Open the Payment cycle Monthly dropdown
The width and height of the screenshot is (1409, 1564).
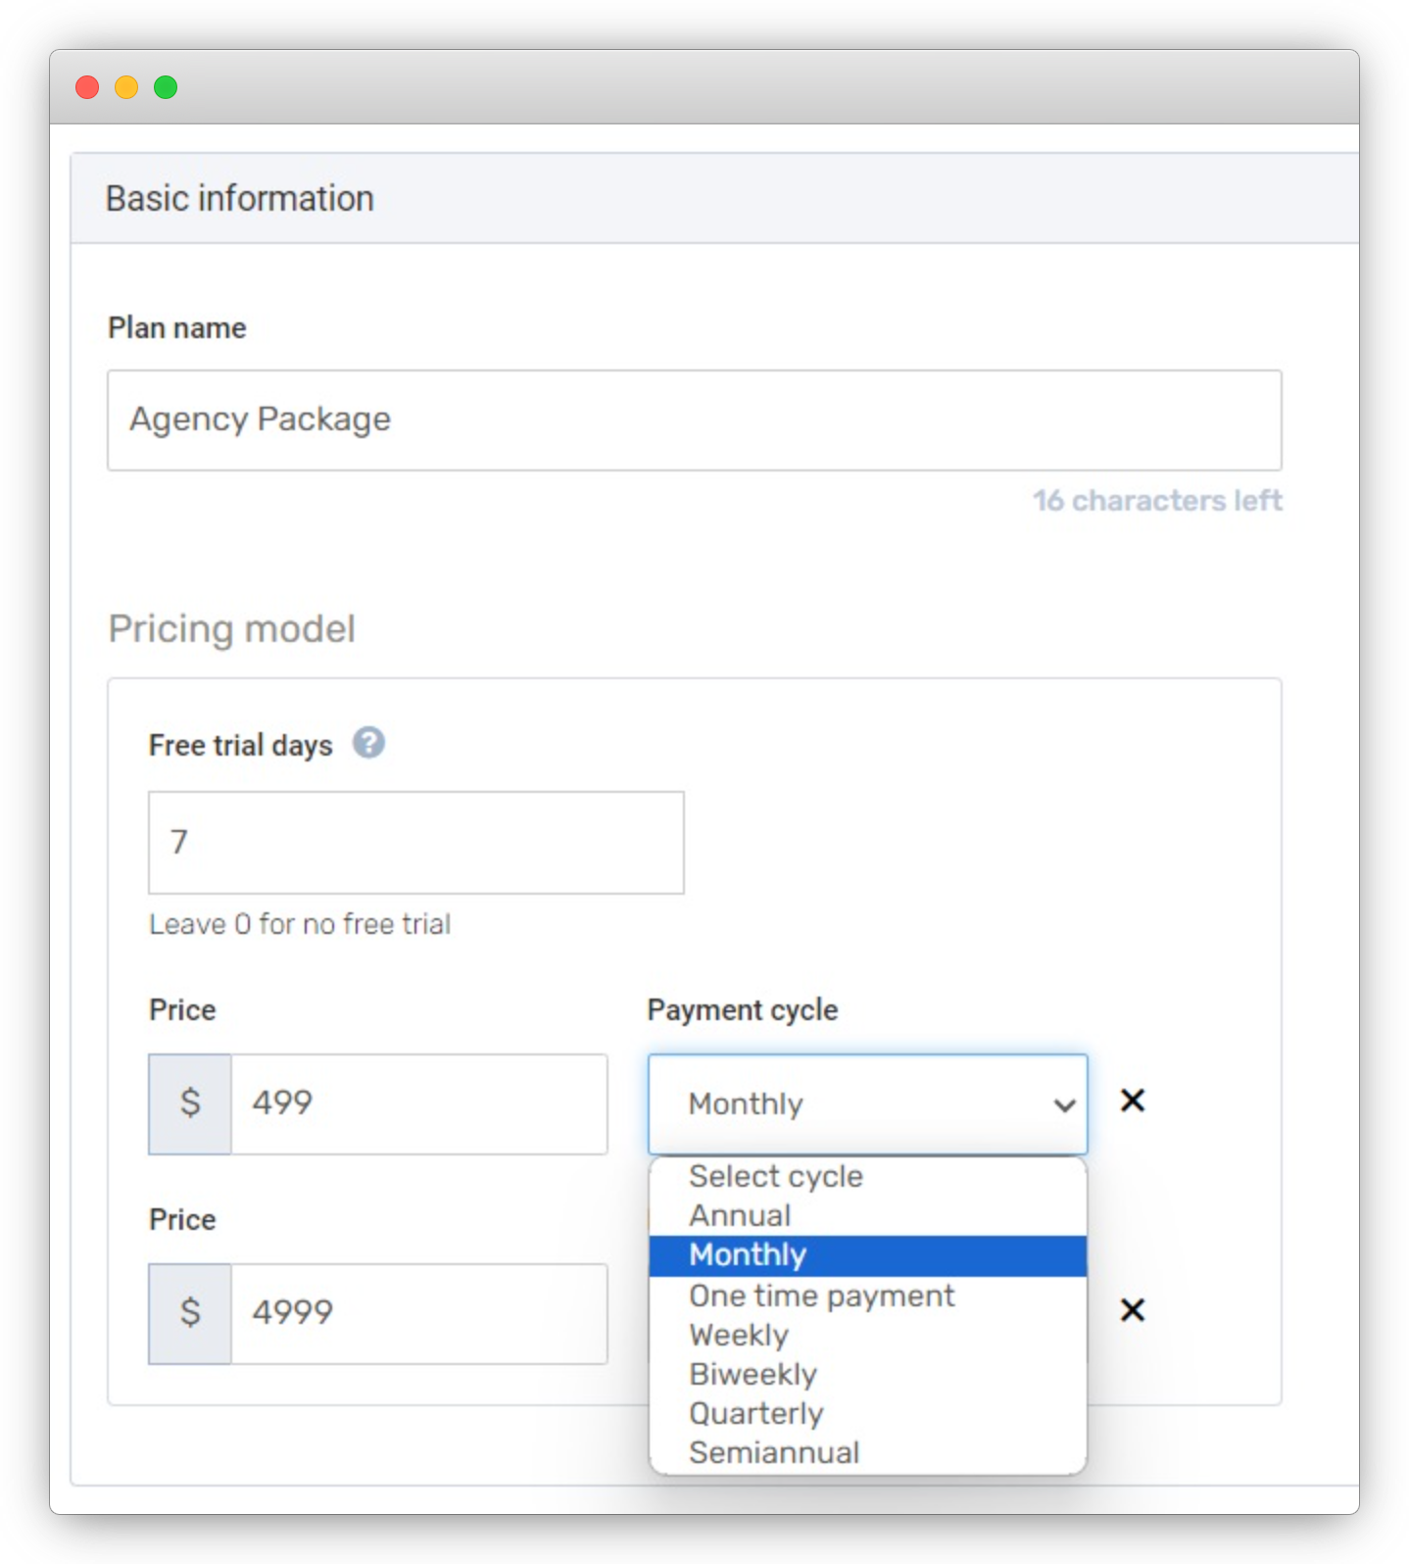pyautogui.click(x=867, y=1104)
